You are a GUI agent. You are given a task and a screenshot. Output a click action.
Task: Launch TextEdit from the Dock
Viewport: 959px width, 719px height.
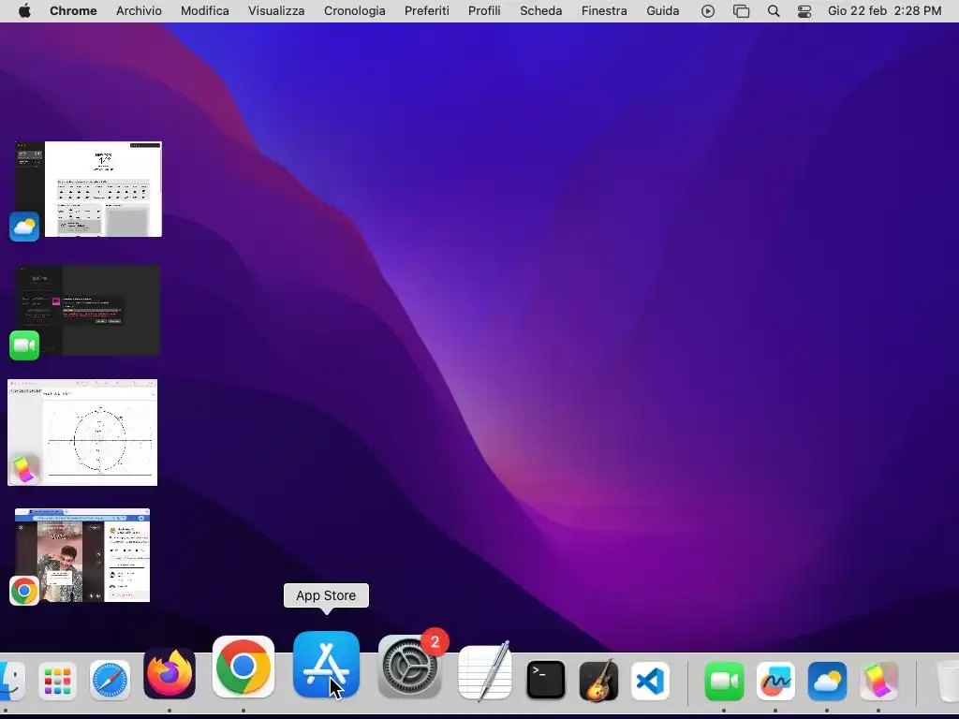485,672
